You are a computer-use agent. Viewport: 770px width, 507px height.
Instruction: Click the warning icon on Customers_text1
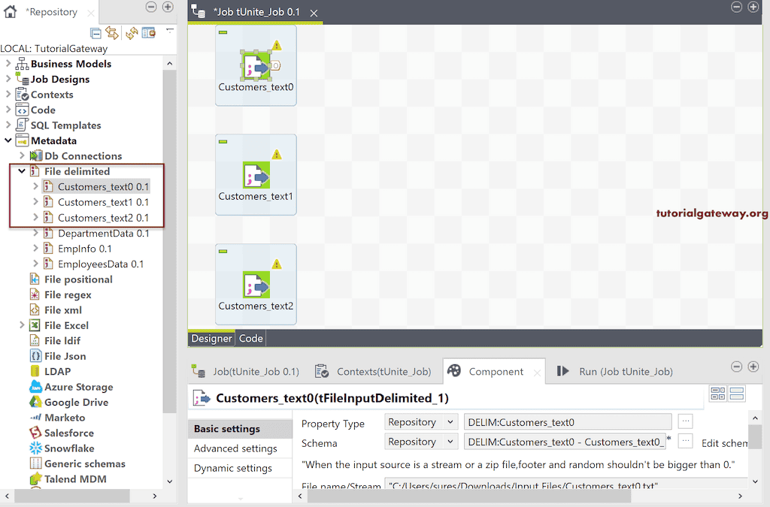[x=276, y=152]
